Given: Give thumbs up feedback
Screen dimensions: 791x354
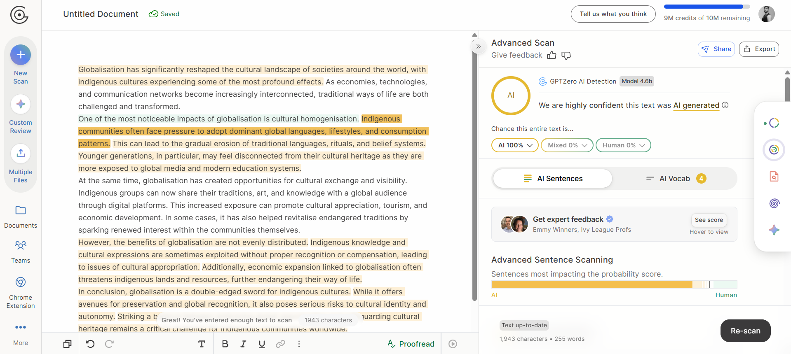Looking at the screenshot, I should 552,55.
